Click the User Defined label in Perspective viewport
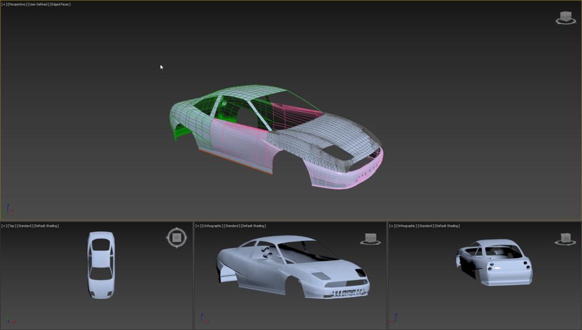This screenshot has height=330, width=582. coord(38,4)
